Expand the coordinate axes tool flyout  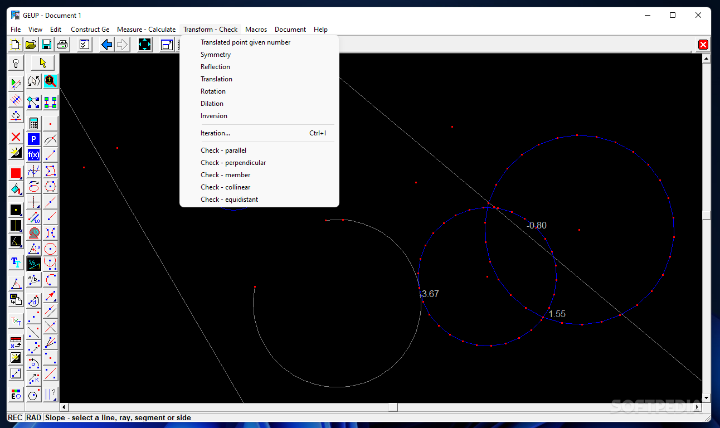pos(34,202)
